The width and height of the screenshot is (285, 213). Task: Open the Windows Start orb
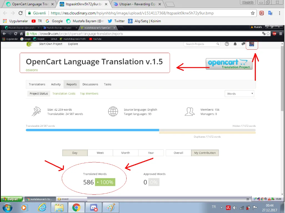7,207
